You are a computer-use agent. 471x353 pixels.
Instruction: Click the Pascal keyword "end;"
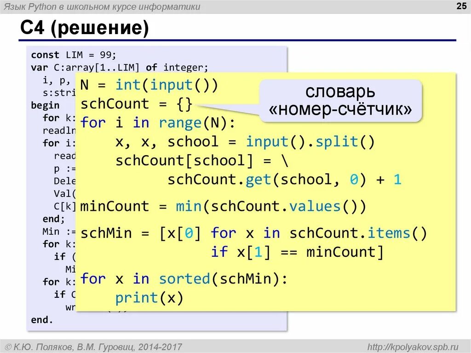[53, 219]
